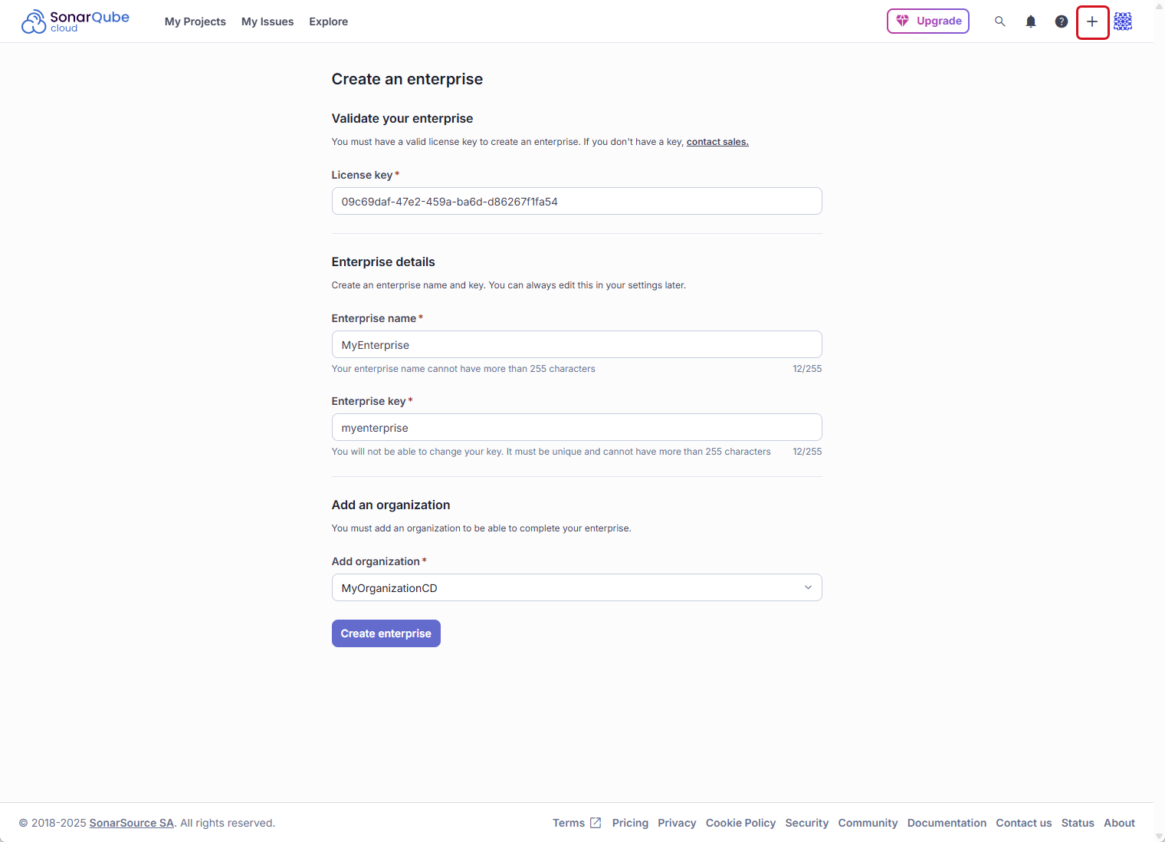Check service Status from the footer

(x=1078, y=822)
